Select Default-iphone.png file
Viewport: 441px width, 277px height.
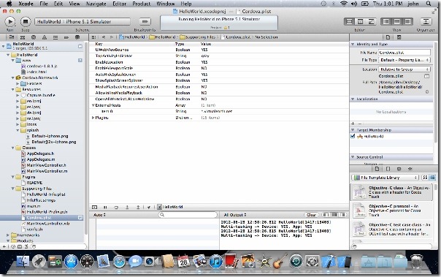pos(50,136)
